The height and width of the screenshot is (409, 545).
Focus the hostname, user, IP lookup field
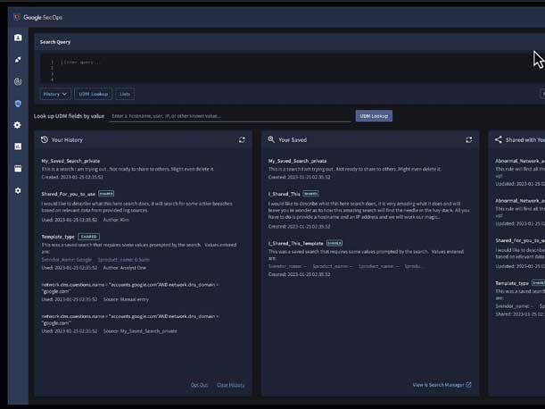pos(230,116)
